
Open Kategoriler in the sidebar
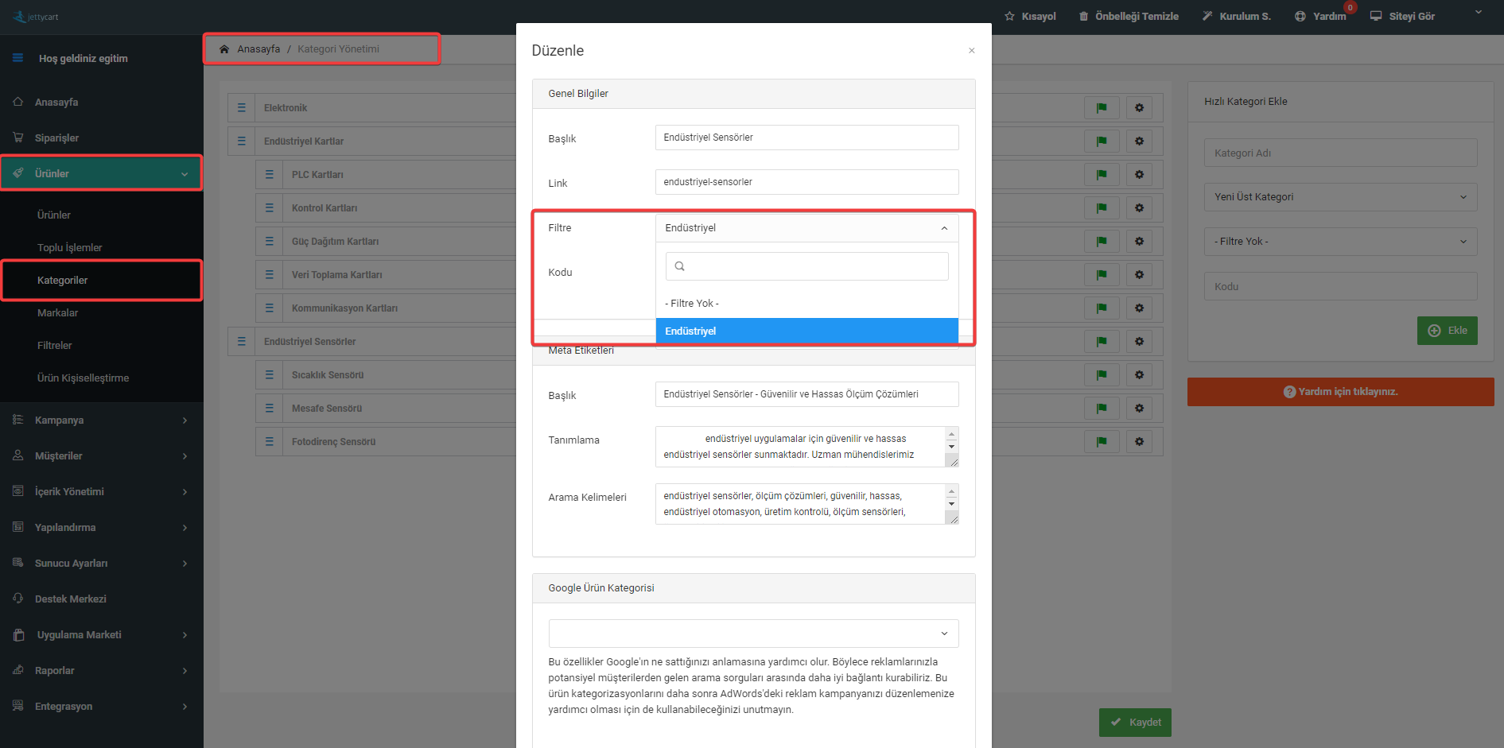[x=62, y=281]
